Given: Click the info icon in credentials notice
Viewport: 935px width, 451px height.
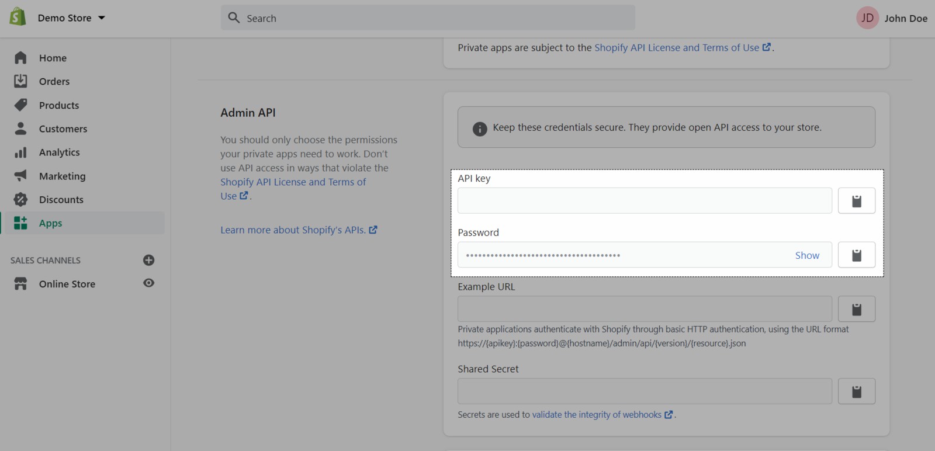Looking at the screenshot, I should point(480,129).
